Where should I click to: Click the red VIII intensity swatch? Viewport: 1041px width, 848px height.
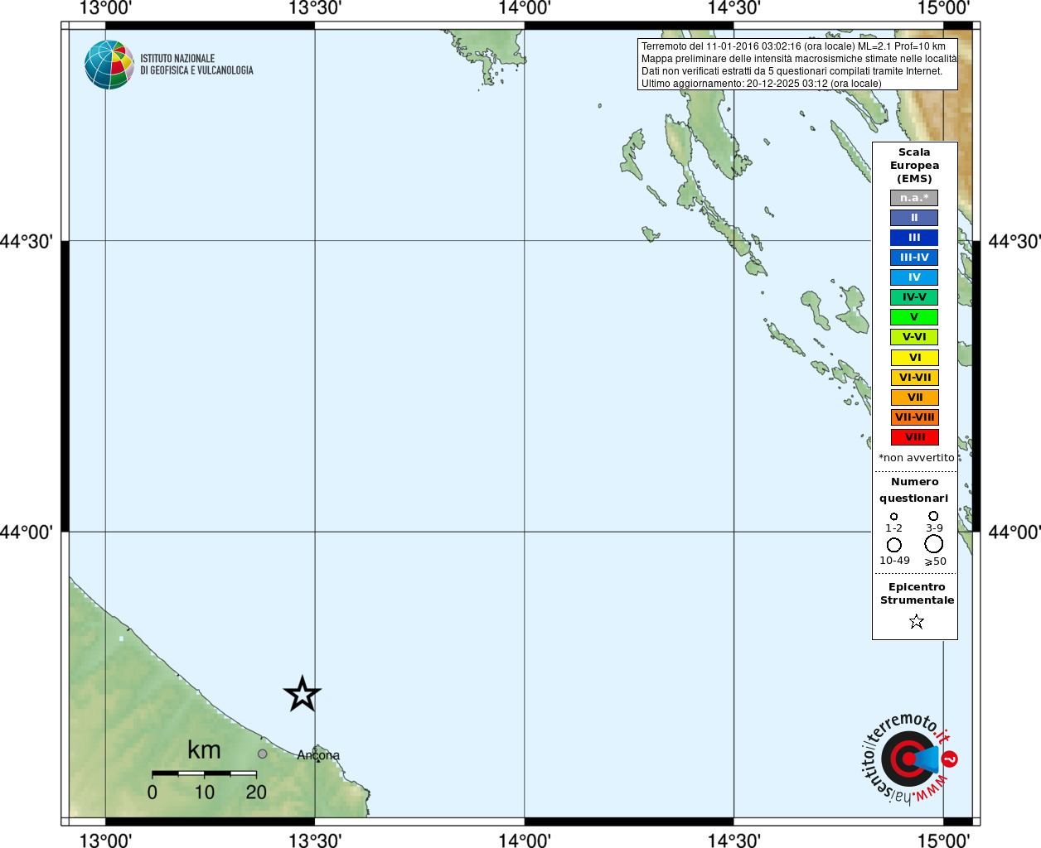point(915,437)
